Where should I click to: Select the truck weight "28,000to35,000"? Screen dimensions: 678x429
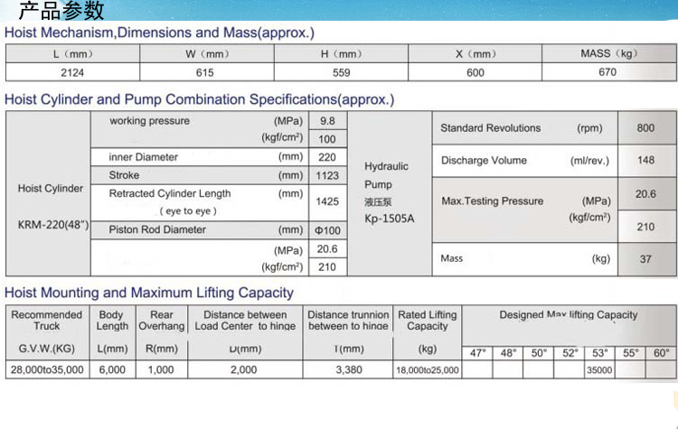click(47, 369)
